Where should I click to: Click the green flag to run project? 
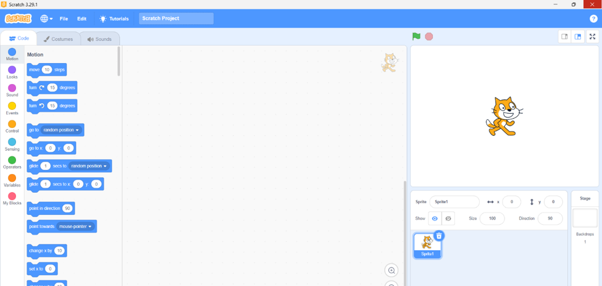pos(416,36)
